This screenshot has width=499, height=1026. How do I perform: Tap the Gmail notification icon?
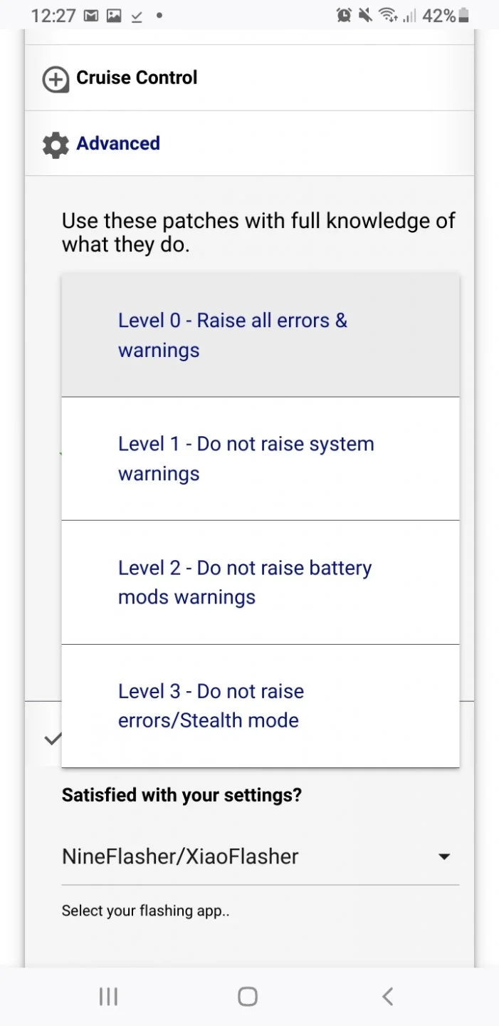click(x=91, y=16)
